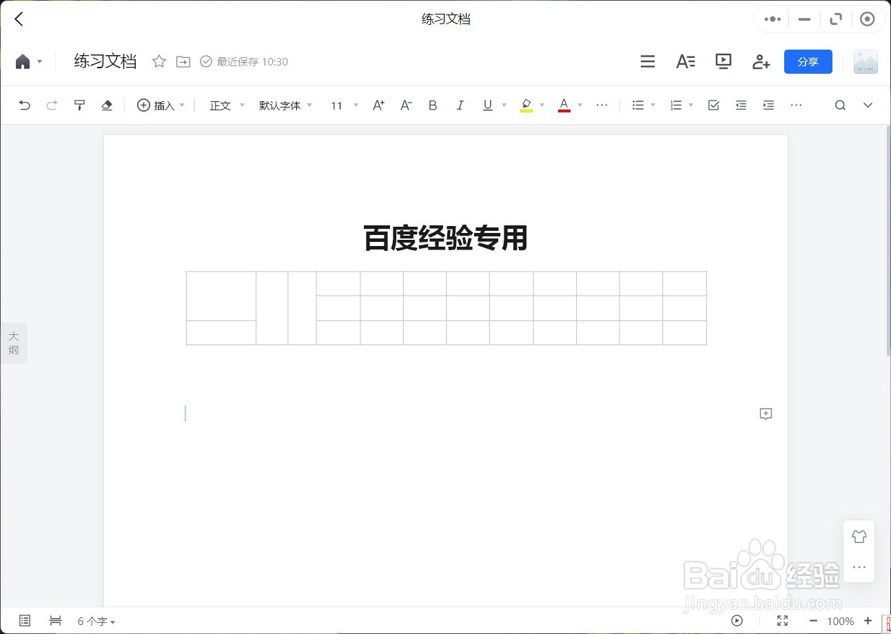
Task: Open the 默认字体 font dropdown
Action: (286, 105)
